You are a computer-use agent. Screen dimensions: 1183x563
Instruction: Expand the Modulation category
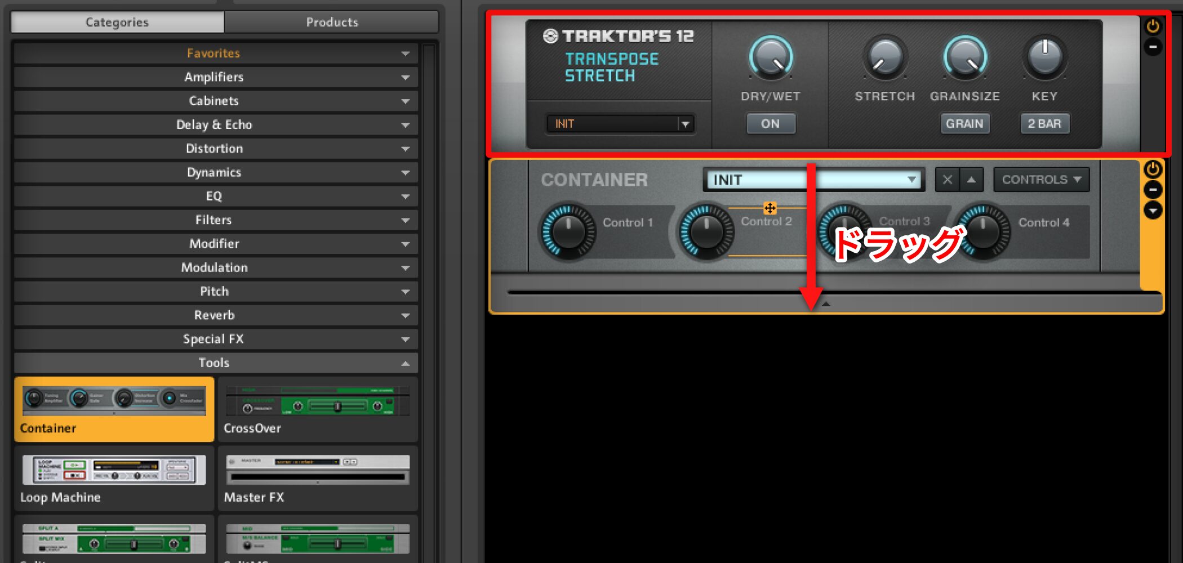[x=216, y=267]
